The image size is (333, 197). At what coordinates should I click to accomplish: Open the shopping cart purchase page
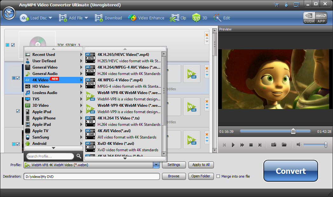(x=276, y=4)
